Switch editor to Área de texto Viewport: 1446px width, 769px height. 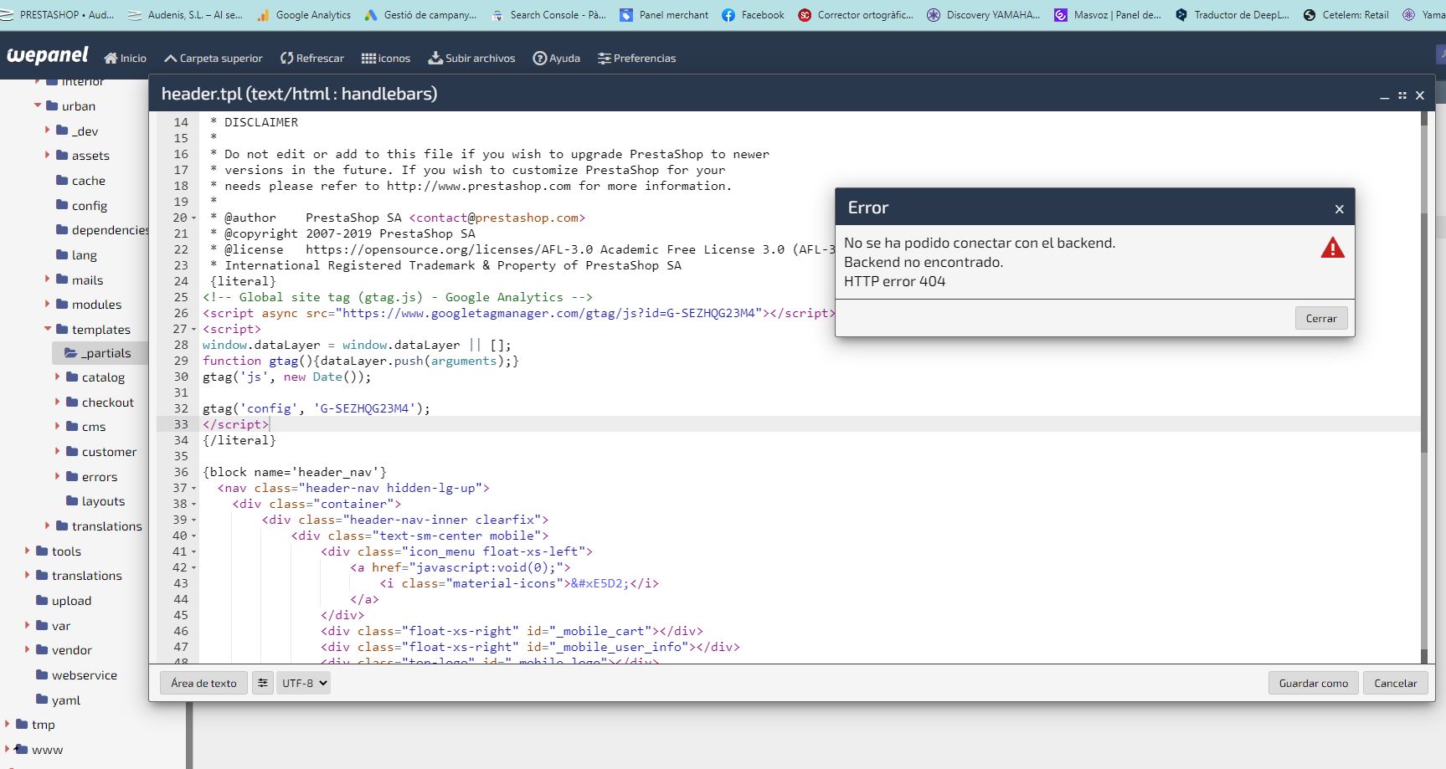[x=203, y=683]
